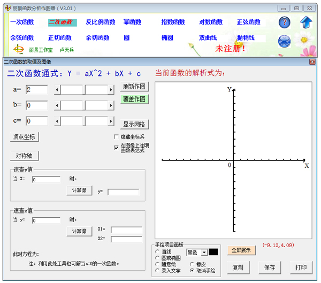Screen dimensions: 321x283
Task: Open the 黑色 color dropdown
Action: click(x=204, y=253)
